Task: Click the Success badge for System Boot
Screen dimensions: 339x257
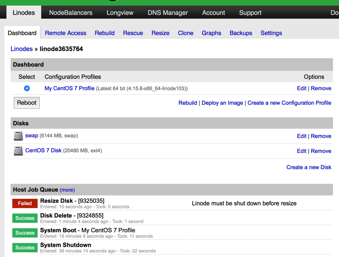Action: pos(25,233)
